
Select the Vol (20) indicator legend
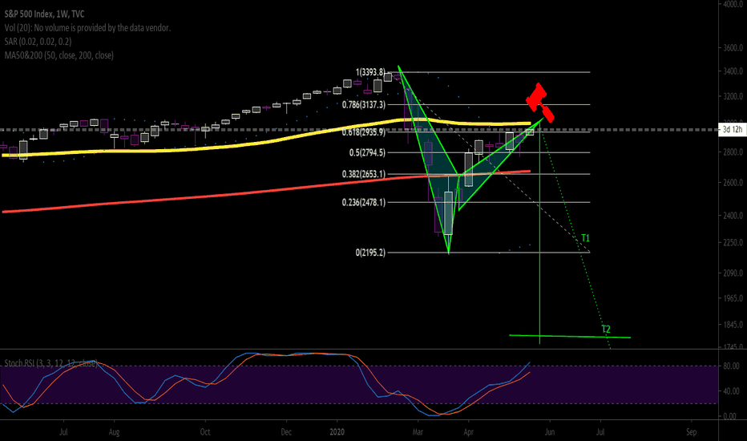[x=87, y=28]
